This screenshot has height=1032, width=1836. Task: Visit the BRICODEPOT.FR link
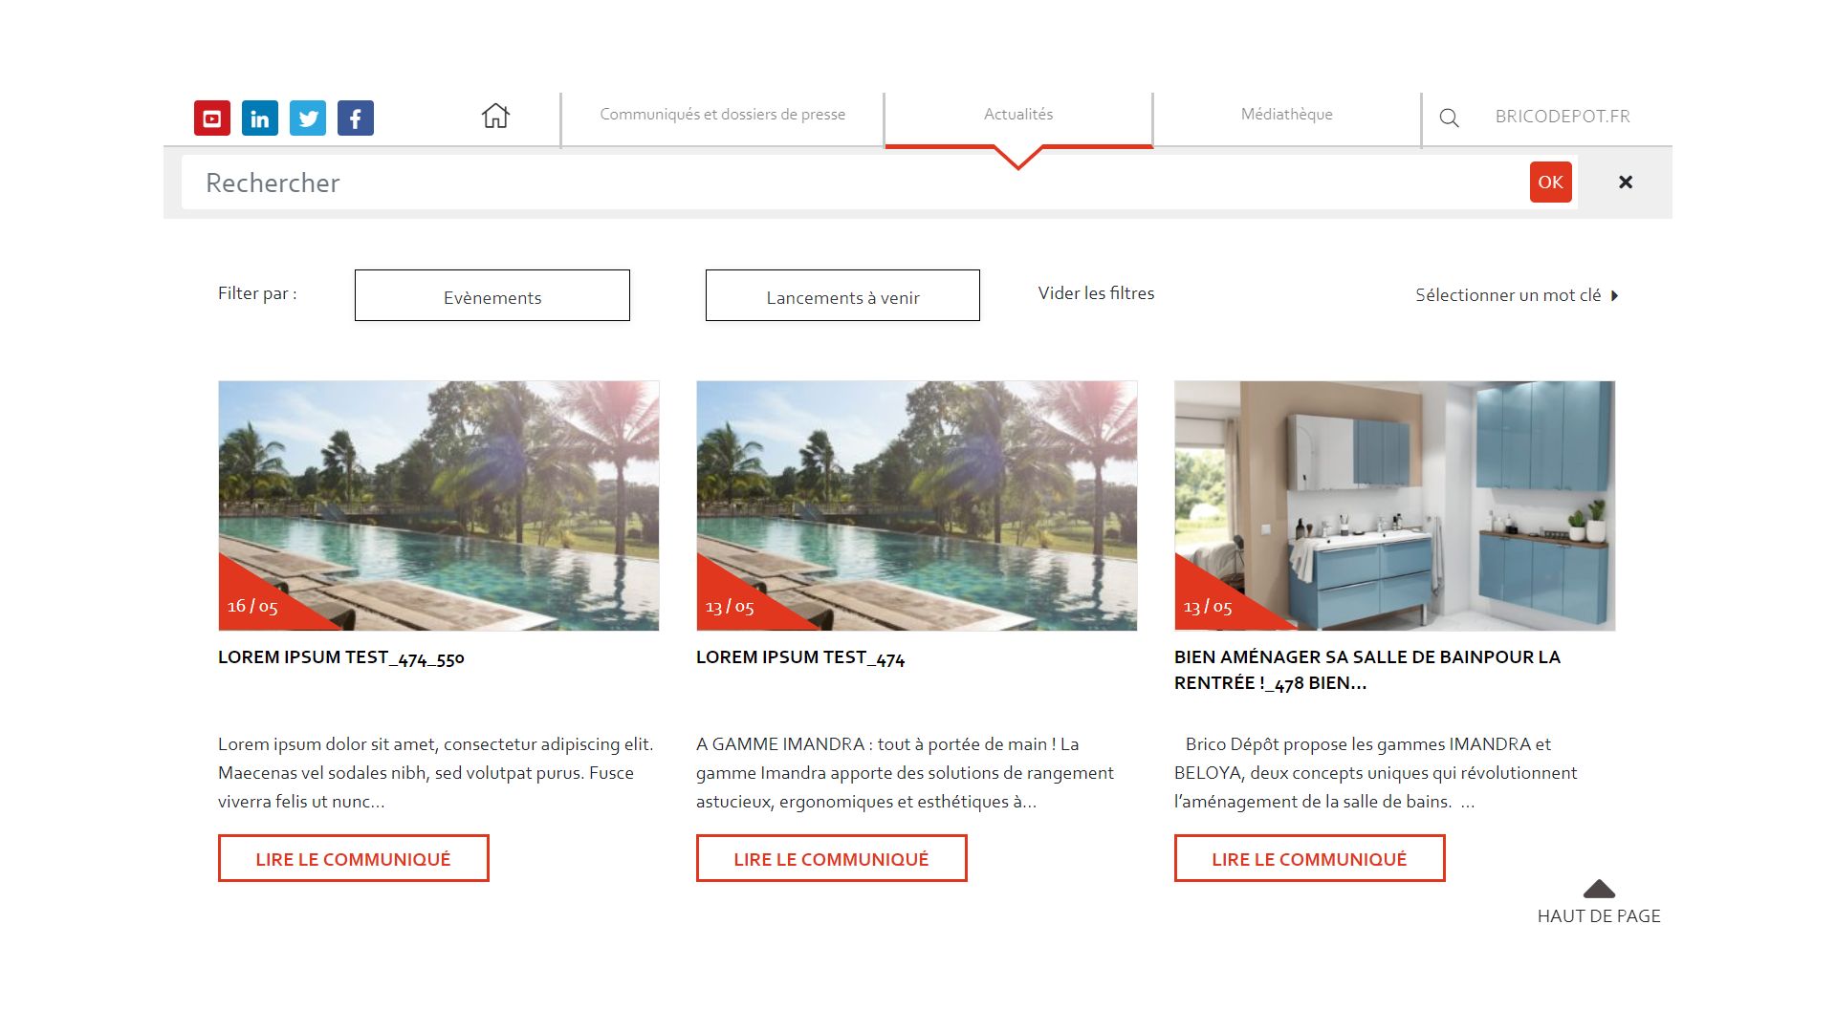tap(1563, 117)
